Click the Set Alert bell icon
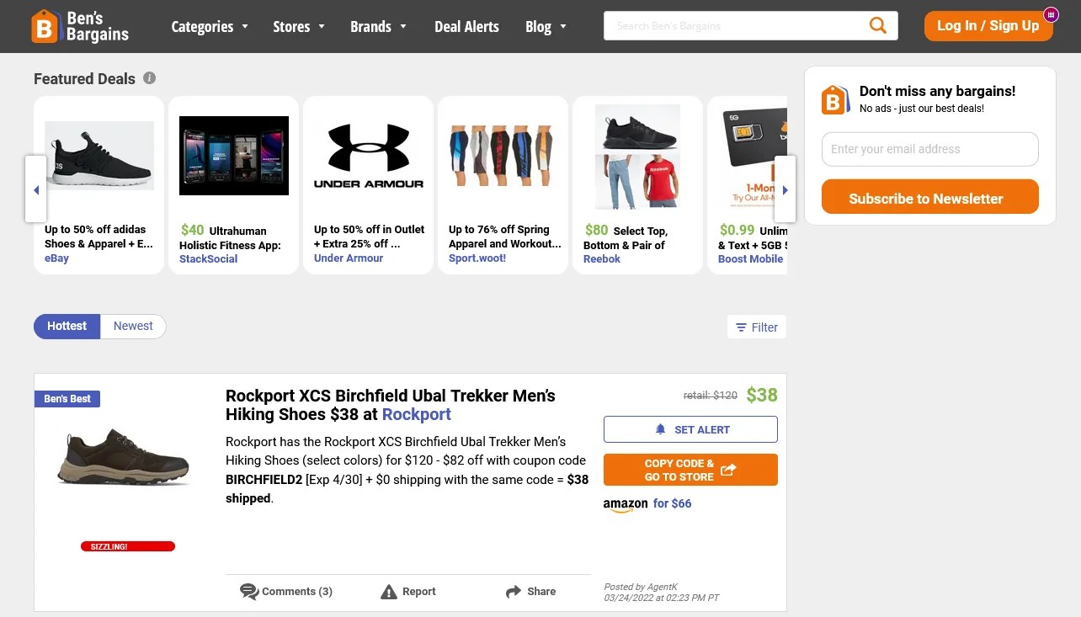The image size is (1081, 617). point(660,428)
